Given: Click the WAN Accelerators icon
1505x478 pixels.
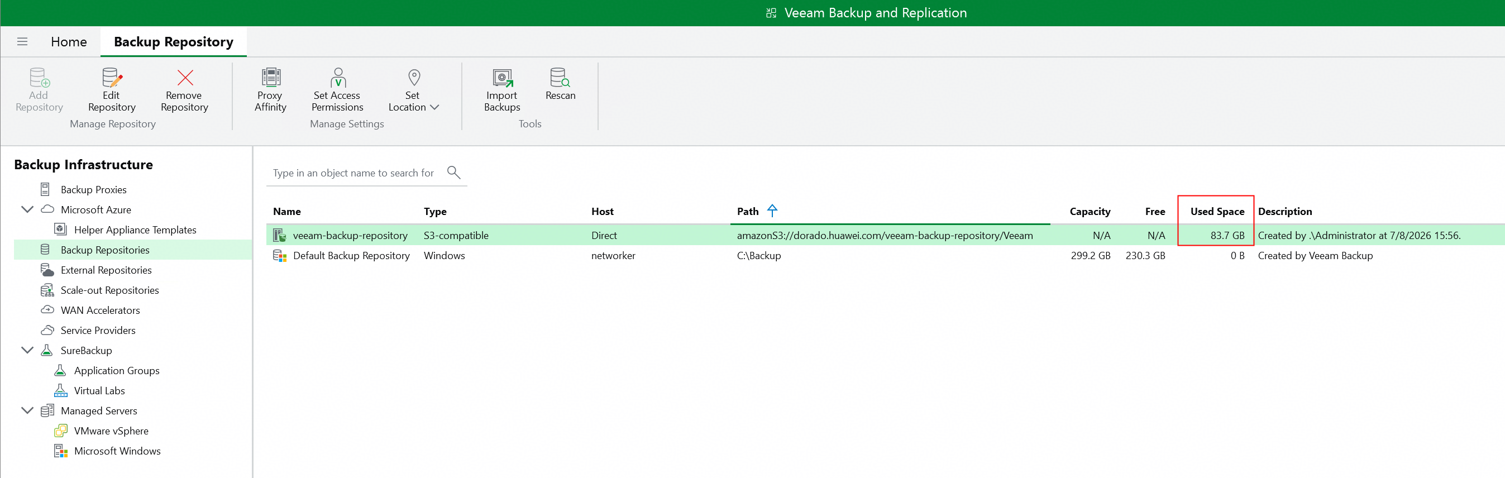Looking at the screenshot, I should [x=47, y=310].
